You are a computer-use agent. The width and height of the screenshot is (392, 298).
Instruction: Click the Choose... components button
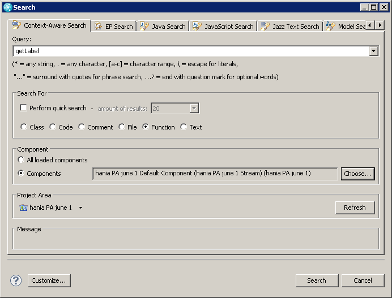pyautogui.click(x=358, y=174)
